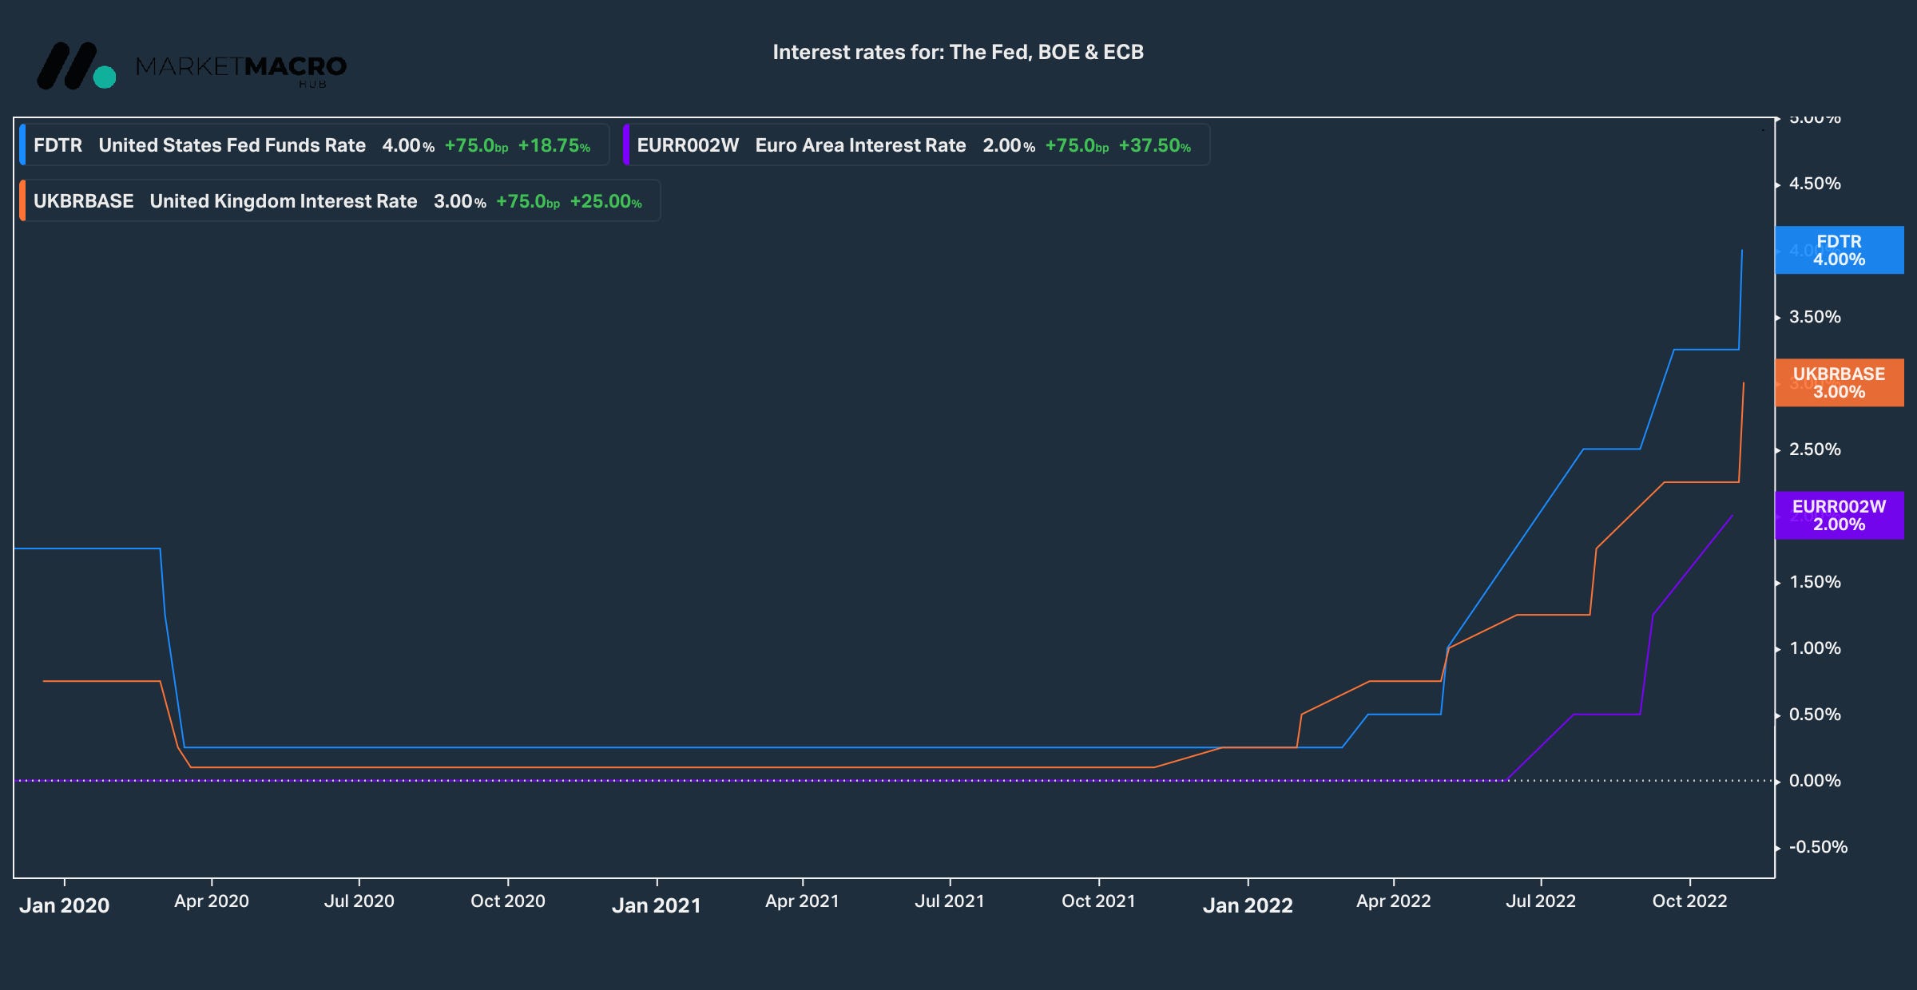Click the Jan 2022 axis label
This screenshot has height=990, width=1917.
pyautogui.click(x=1248, y=905)
